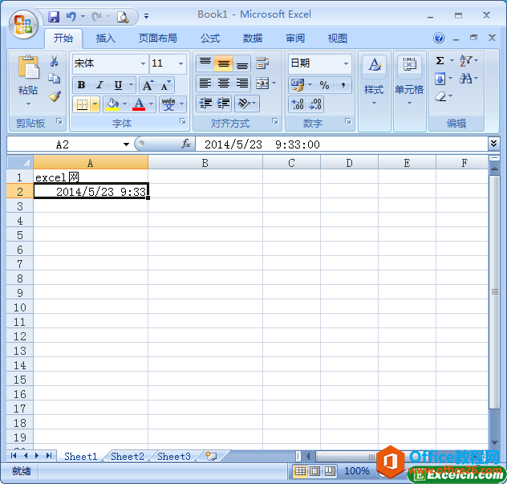Undo the last action
Viewport: 507px width, 484px height.
(71, 16)
